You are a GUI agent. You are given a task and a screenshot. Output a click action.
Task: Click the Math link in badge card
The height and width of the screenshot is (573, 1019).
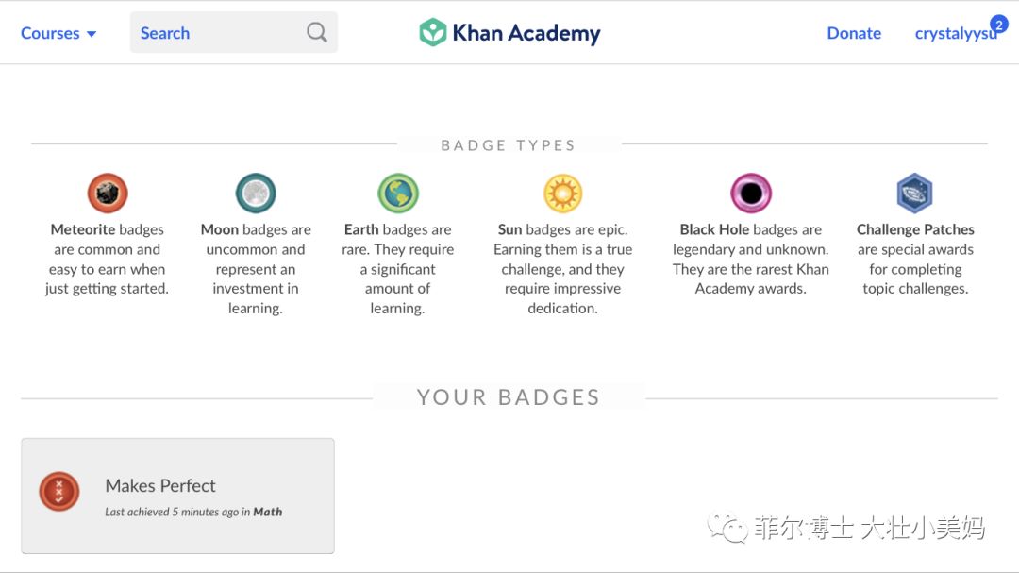click(x=268, y=512)
